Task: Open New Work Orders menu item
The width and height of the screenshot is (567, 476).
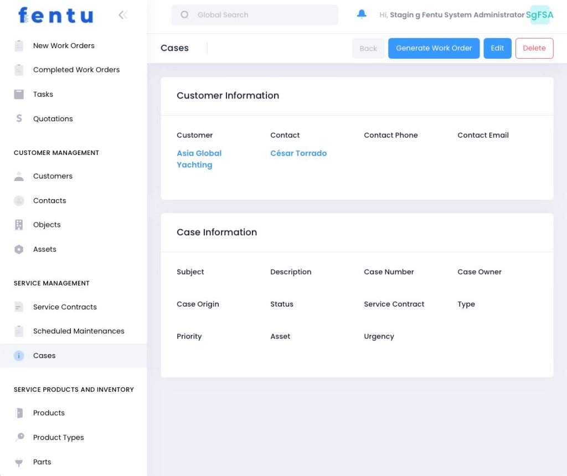Action: click(64, 45)
